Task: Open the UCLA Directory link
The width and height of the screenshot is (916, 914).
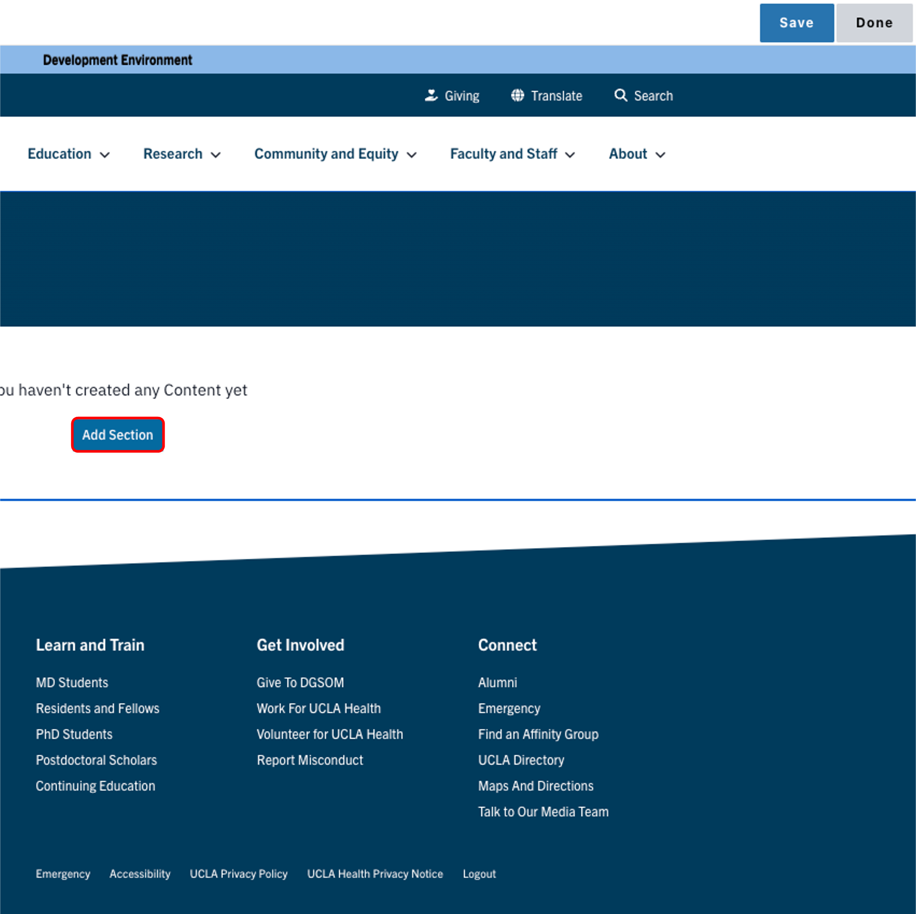Action: coord(521,760)
